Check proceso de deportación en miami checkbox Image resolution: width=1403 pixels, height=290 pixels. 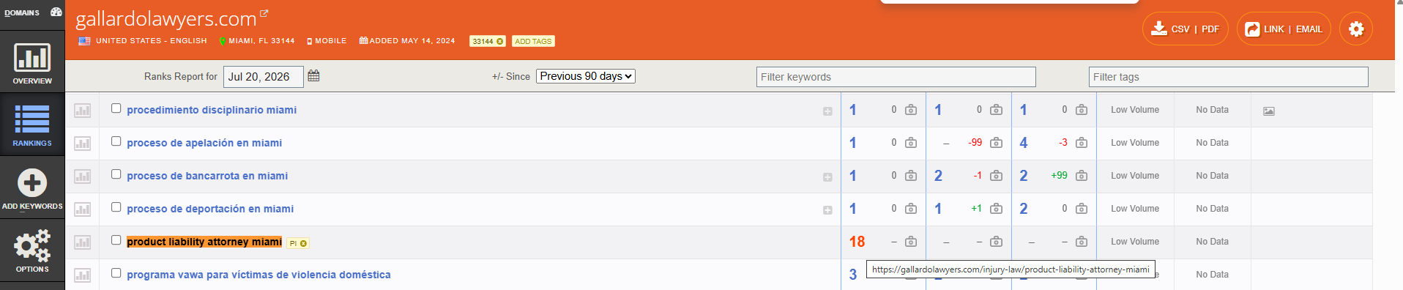click(x=116, y=207)
